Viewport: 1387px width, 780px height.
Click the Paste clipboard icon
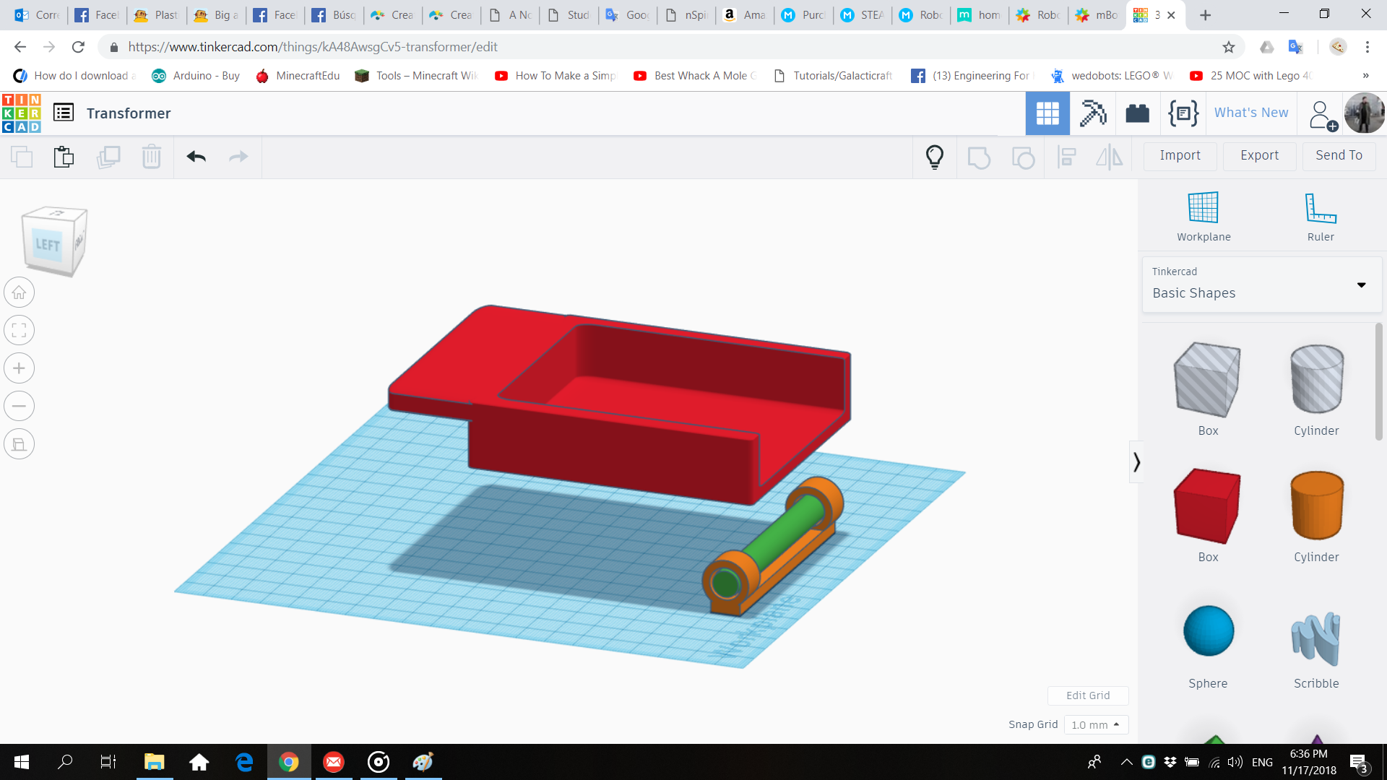click(64, 157)
